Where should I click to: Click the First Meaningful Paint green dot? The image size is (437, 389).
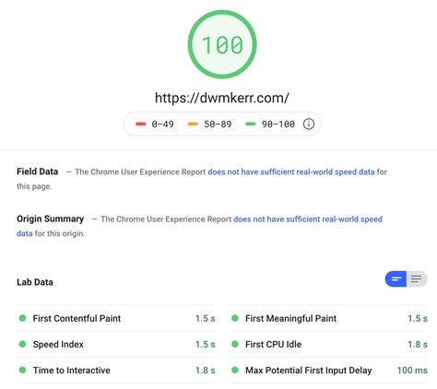click(x=235, y=318)
